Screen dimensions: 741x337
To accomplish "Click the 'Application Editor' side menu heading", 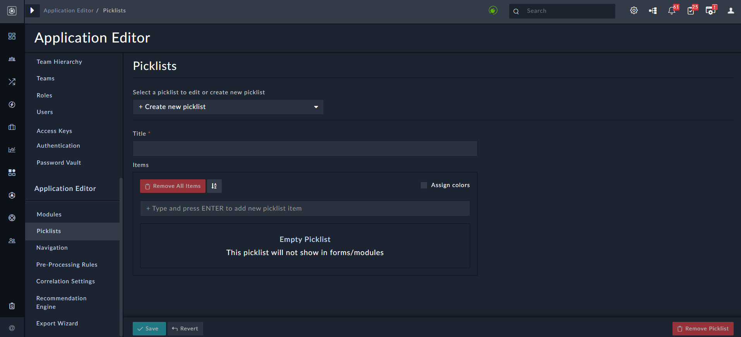I will tap(65, 189).
